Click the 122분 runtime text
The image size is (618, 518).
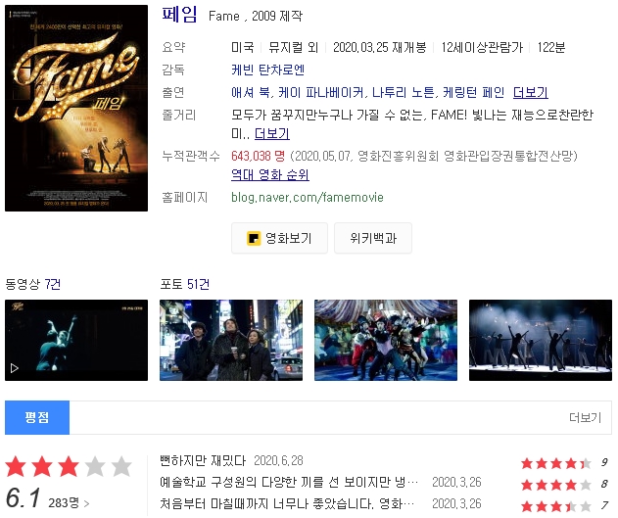pyautogui.click(x=551, y=47)
